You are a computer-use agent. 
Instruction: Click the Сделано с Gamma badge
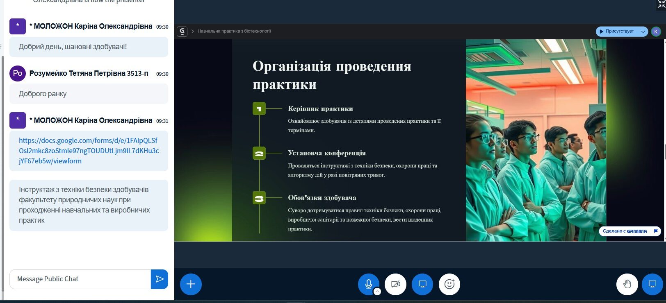click(625, 231)
